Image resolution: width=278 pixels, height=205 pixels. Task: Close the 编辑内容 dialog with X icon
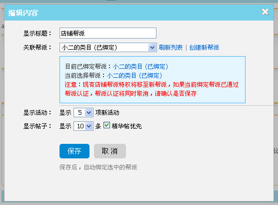click(x=265, y=12)
